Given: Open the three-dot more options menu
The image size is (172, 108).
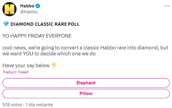Looking at the screenshot, I should click(167, 6).
